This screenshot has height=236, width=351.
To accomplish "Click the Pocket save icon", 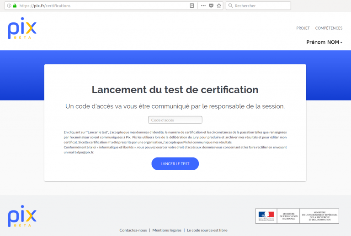I will click(x=211, y=6).
